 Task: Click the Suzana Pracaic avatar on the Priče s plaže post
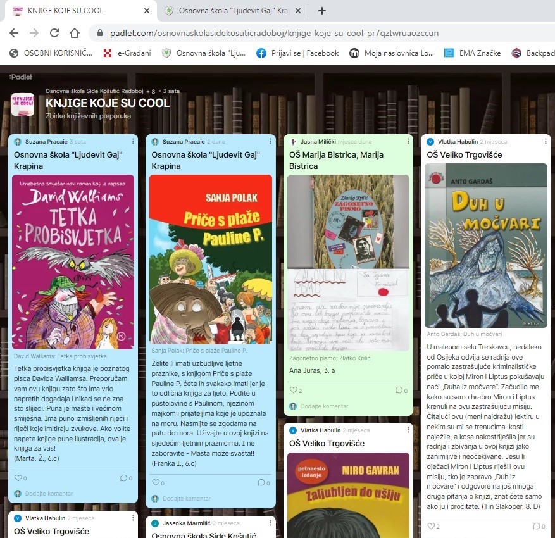click(155, 142)
